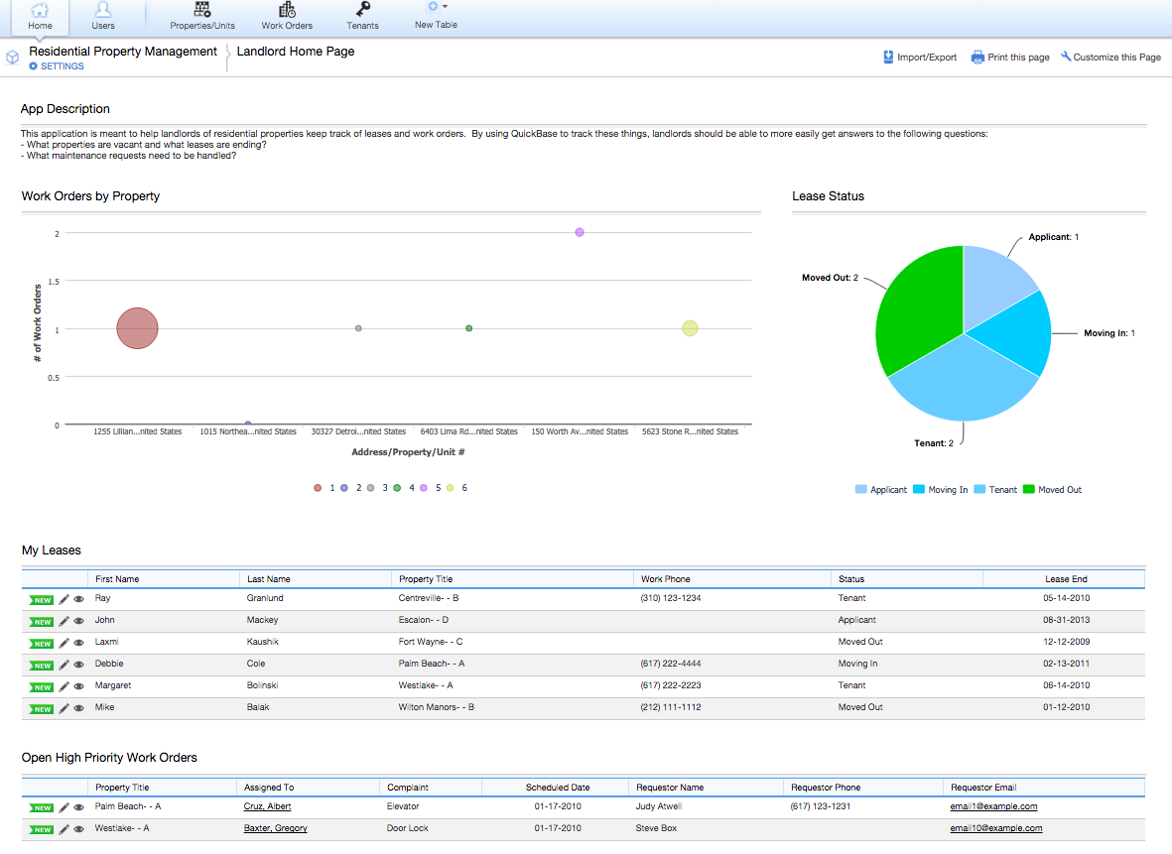View Margaret Bolinski lease via eye icon
1172x854 pixels.
[x=78, y=686]
